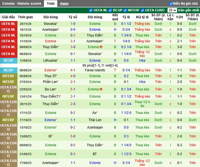Click date 17/06/23
The height and width of the screenshot is (167, 200).
(x=25, y=163)
